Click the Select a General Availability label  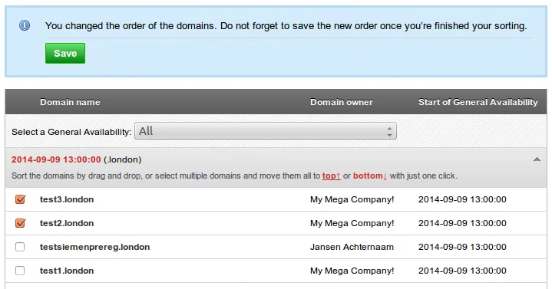(x=71, y=132)
